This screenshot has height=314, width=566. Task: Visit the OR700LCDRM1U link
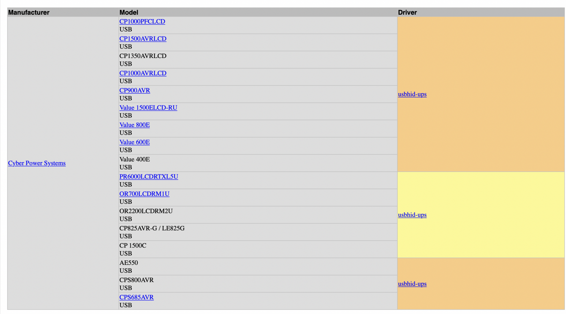(x=144, y=194)
